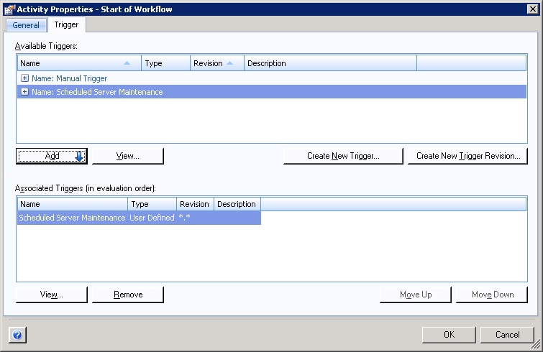
Task: Confirm with the OK button
Action: point(449,335)
